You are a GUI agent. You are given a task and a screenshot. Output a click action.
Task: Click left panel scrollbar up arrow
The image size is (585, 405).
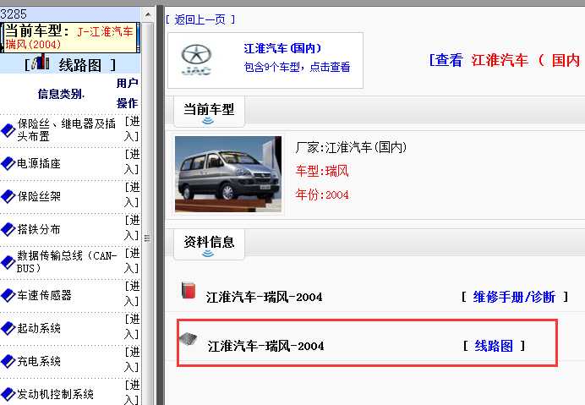(x=148, y=15)
